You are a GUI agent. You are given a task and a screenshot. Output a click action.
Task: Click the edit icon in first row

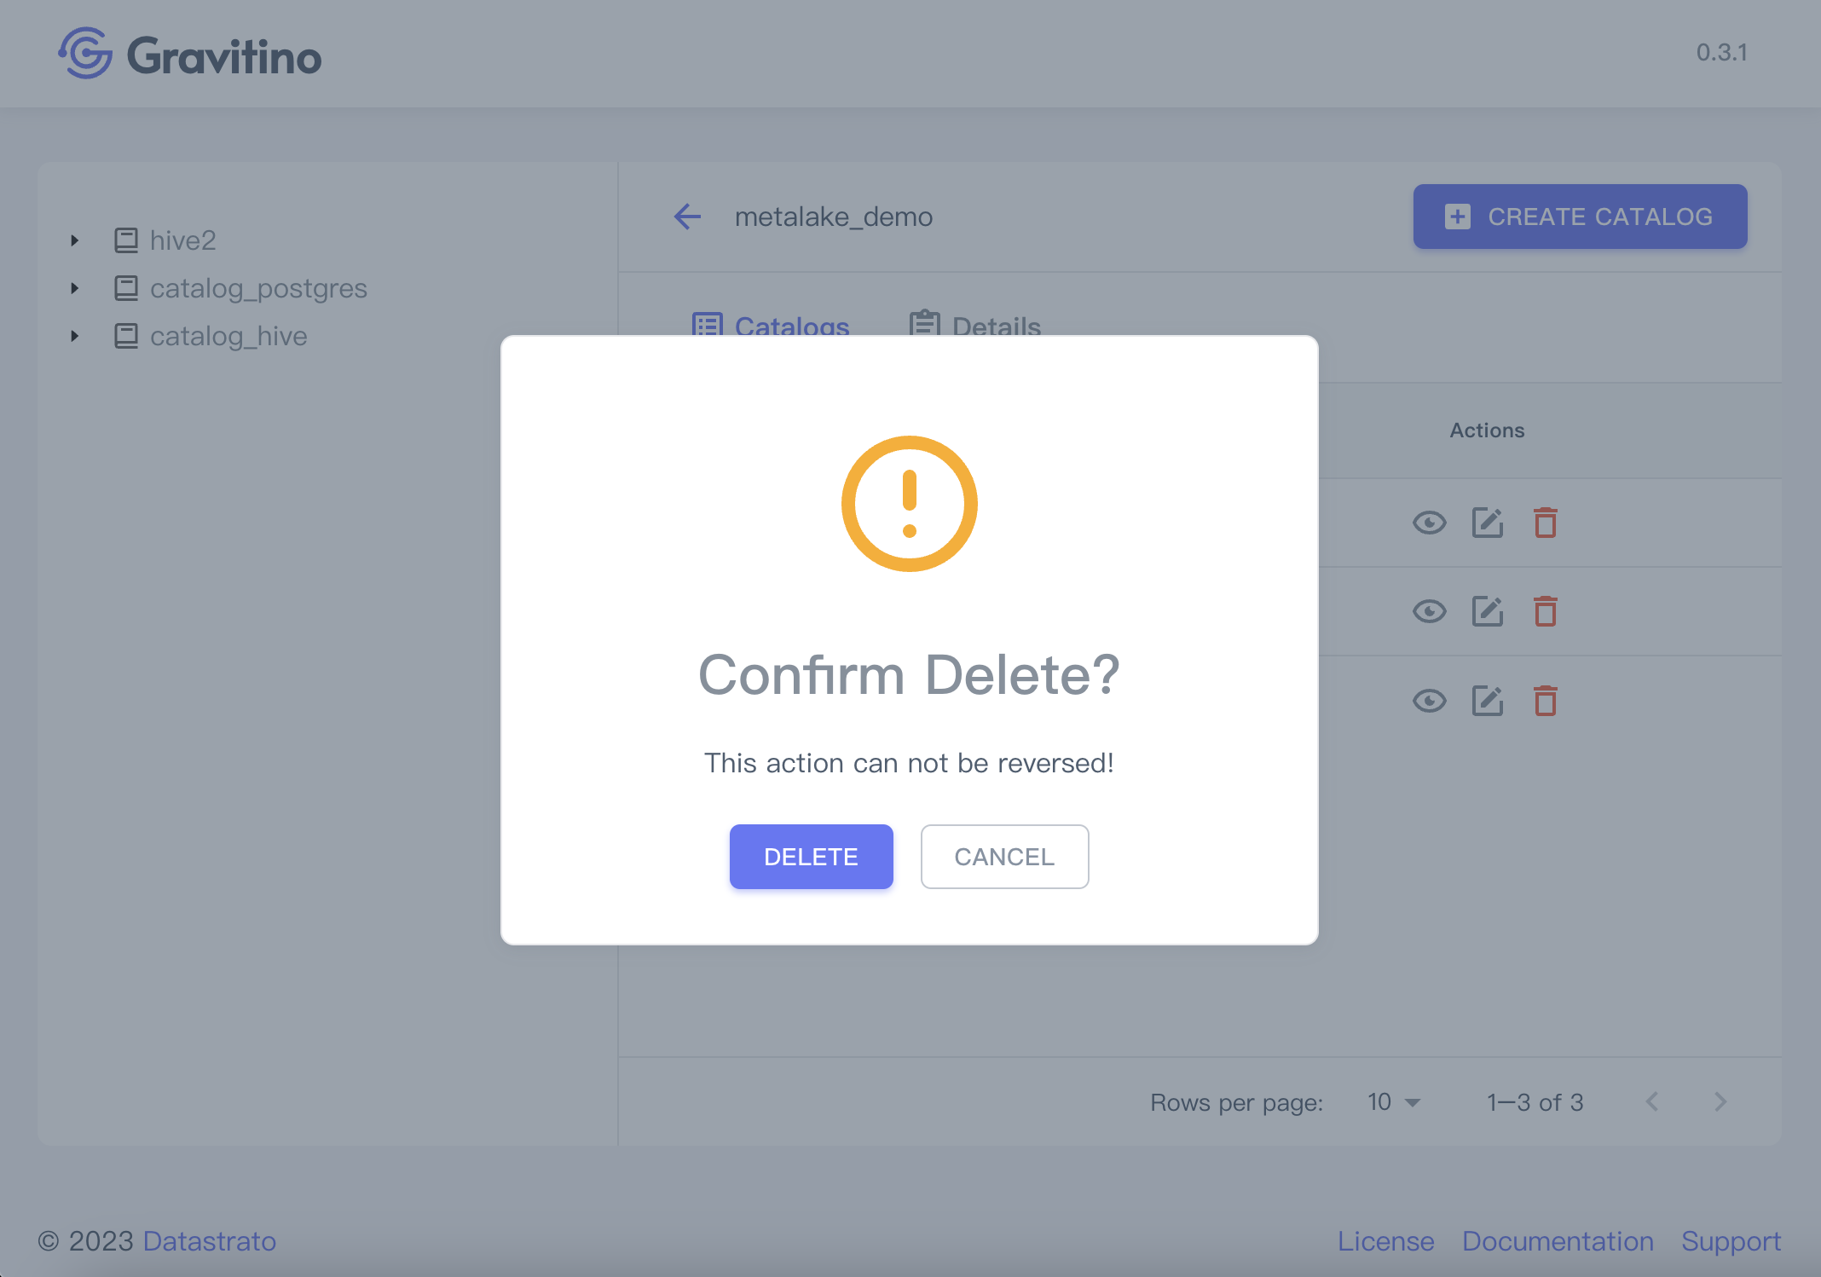click(1487, 523)
